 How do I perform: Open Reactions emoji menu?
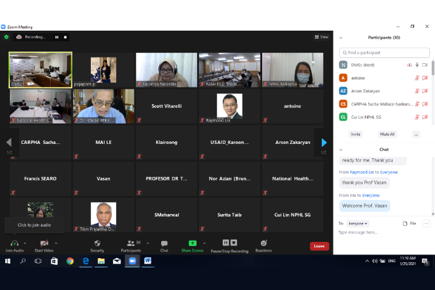click(x=263, y=244)
